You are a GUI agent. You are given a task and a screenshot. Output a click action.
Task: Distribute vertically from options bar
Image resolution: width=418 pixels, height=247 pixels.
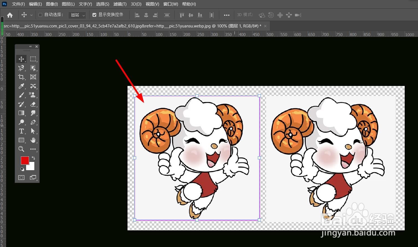click(167, 15)
